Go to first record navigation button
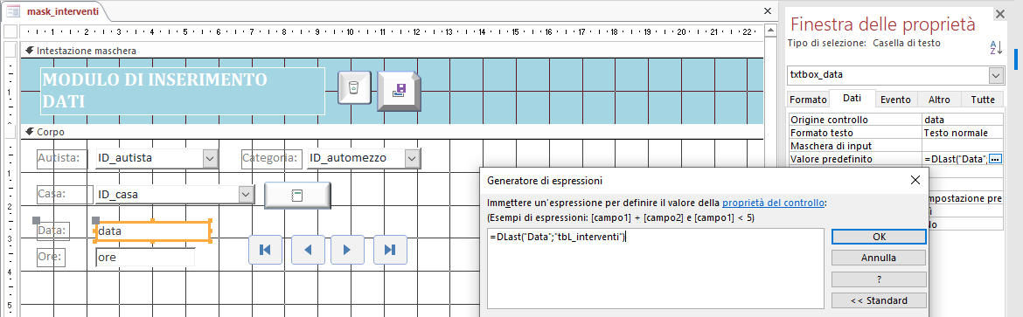 265,249
